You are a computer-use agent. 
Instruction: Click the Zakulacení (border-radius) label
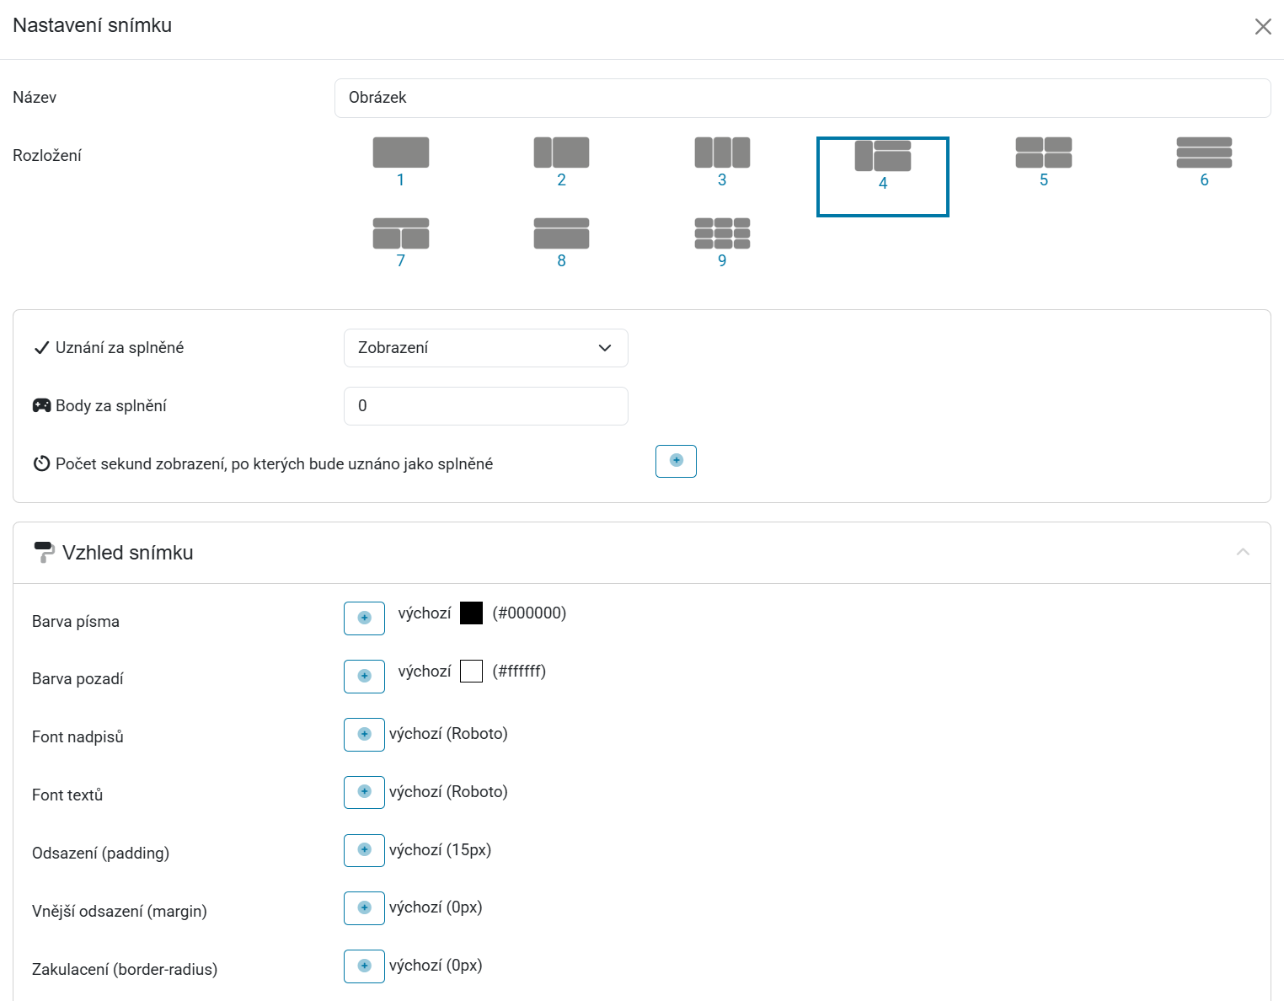[125, 970]
